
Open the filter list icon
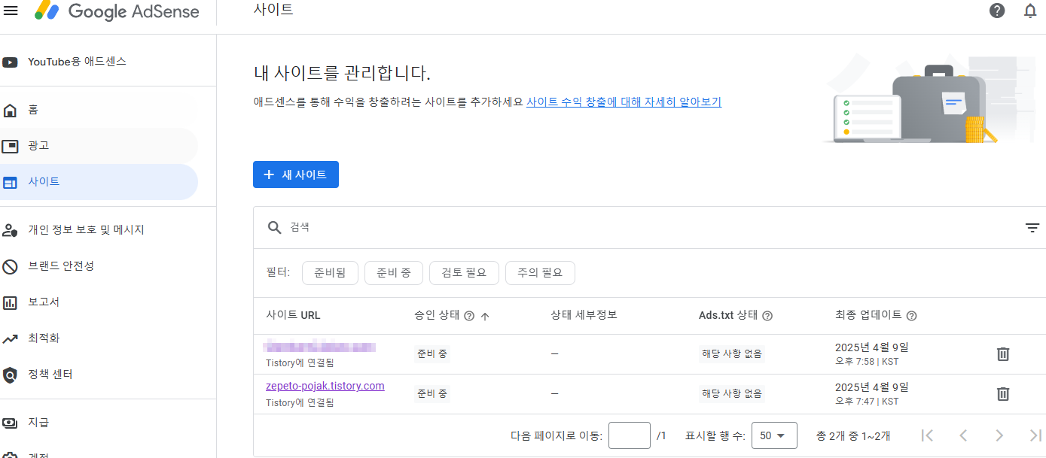1032,228
